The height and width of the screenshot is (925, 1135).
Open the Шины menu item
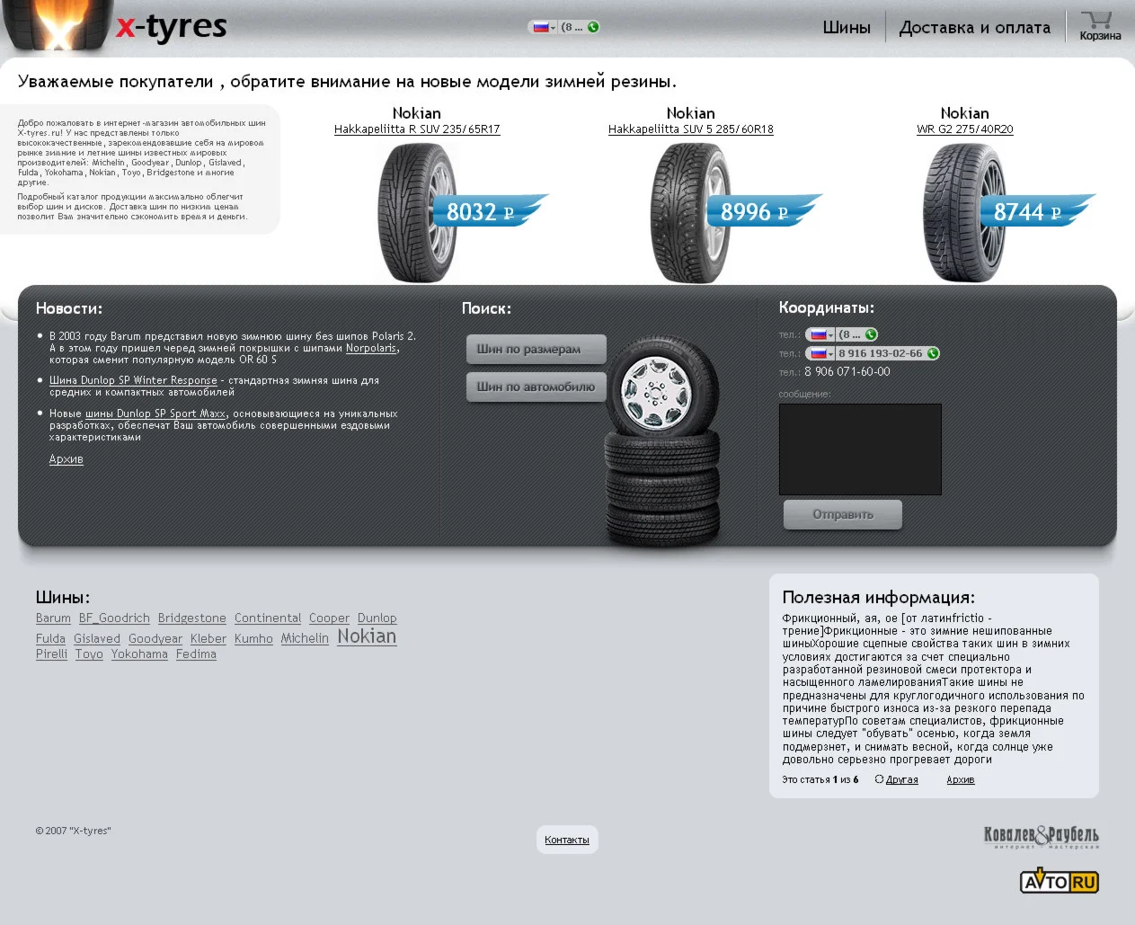847,28
